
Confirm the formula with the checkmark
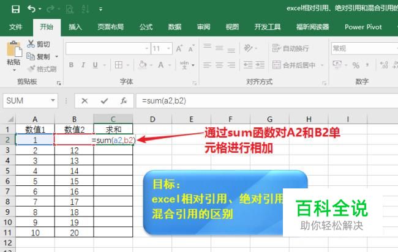point(104,101)
